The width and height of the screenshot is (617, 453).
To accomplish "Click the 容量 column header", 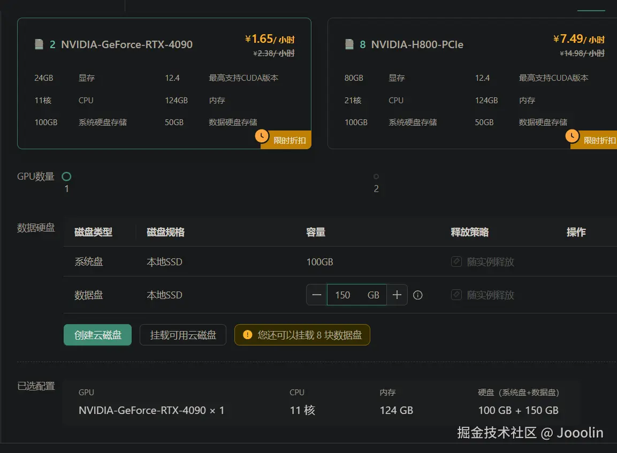I will (316, 232).
